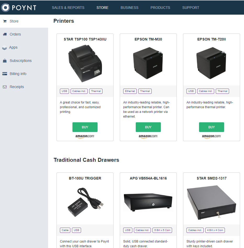The image size is (244, 248).
Task: Click the Star SMD2-1317 description text
Action: 210,244
